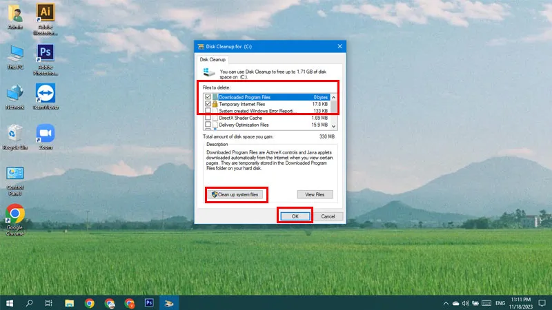Check the Delivery Optimization Files checkbox
This screenshot has height=310, width=552.
208,125
